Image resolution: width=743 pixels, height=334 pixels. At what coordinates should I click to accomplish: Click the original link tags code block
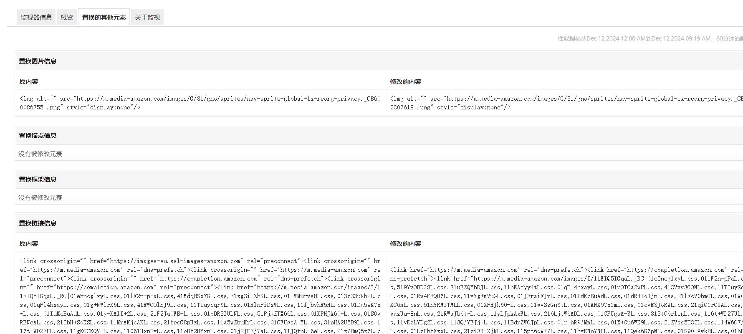tap(200, 296)
